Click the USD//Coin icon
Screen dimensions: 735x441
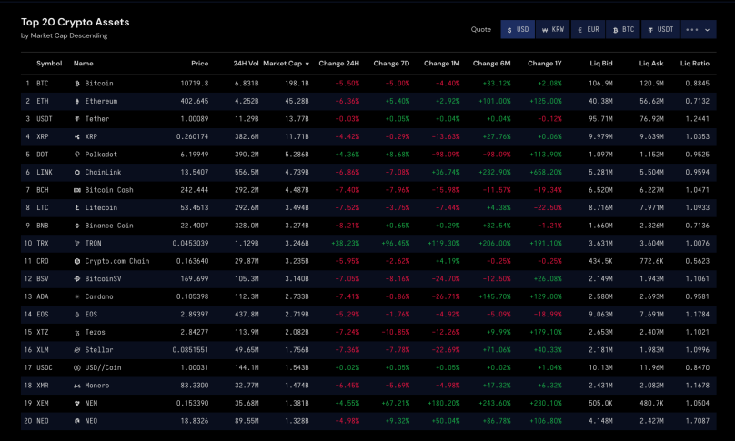point(77,368)
